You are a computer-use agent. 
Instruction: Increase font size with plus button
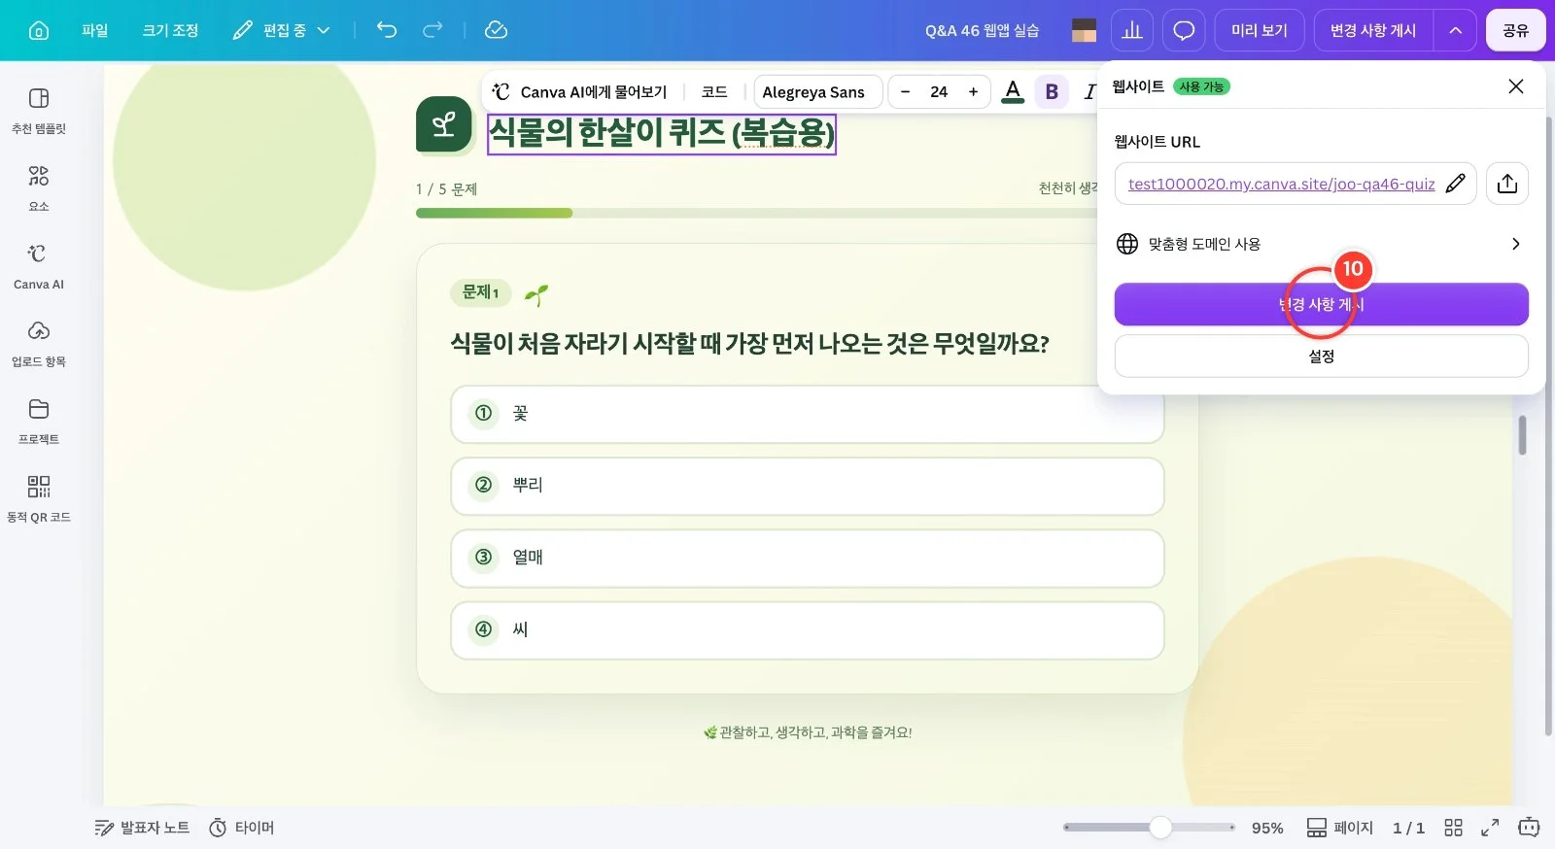(973, 91)
